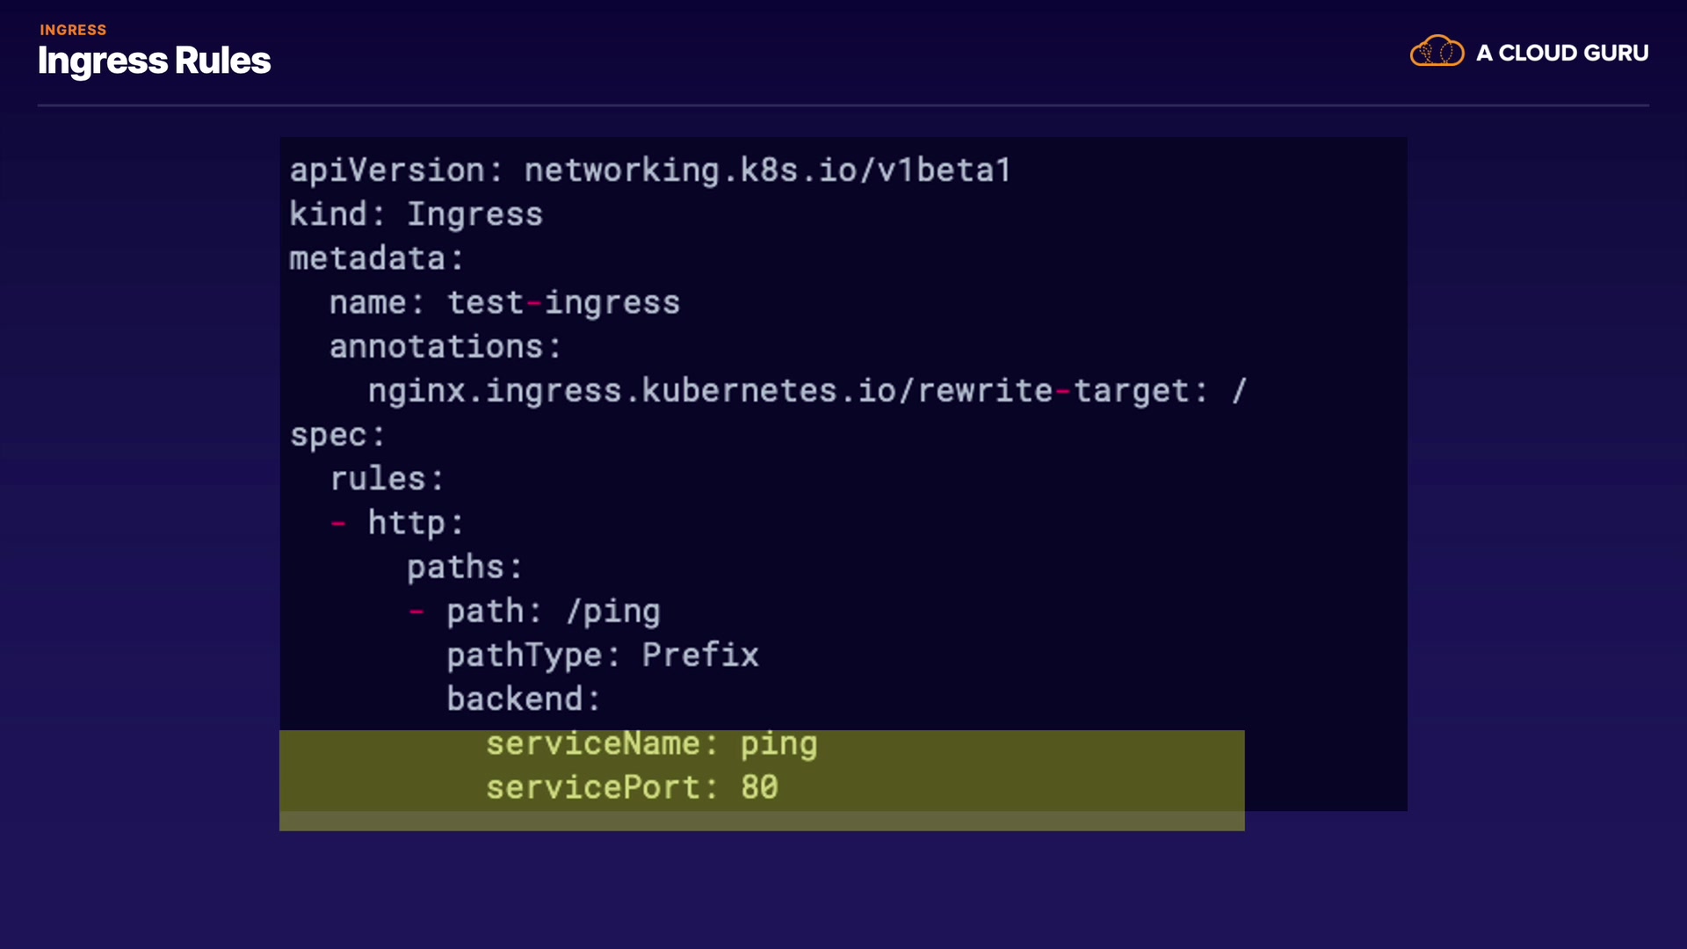Click the nginx rewrite-target annotation line
1687x949 pixels.
pyautogui.click(x=807, y=390)
